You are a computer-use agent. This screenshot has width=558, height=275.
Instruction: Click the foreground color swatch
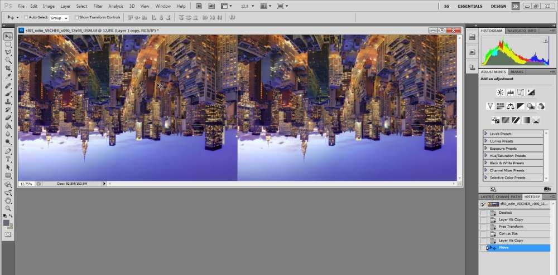7,223
